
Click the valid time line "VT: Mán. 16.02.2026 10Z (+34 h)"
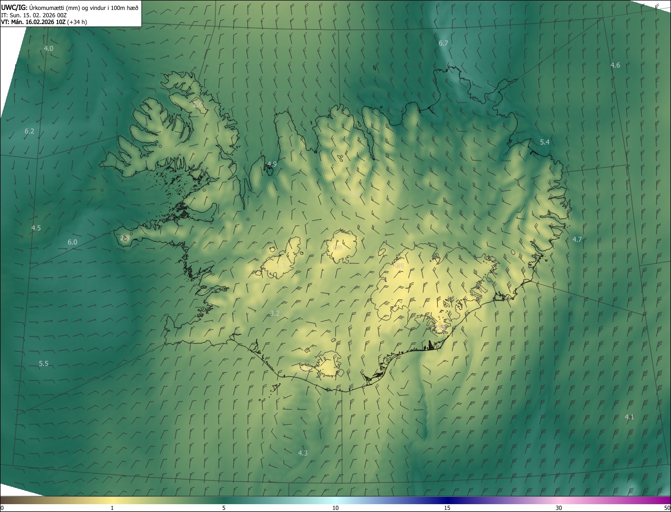coord(44,22)
